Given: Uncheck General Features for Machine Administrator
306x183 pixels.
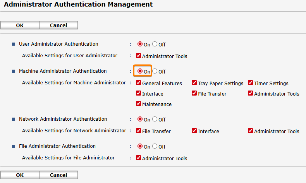Looking at the screenshot, I should pos(139,83).
